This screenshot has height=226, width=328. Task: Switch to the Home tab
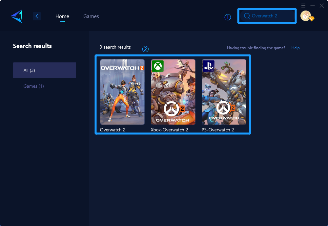coord(62,16)
